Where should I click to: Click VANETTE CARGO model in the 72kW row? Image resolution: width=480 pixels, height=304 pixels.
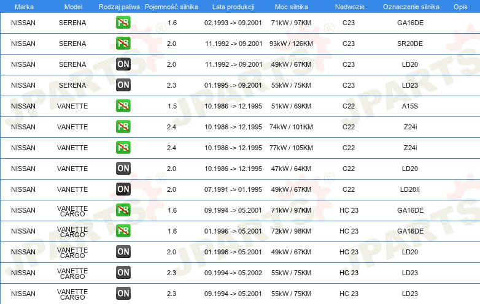(x=72, y=232)
